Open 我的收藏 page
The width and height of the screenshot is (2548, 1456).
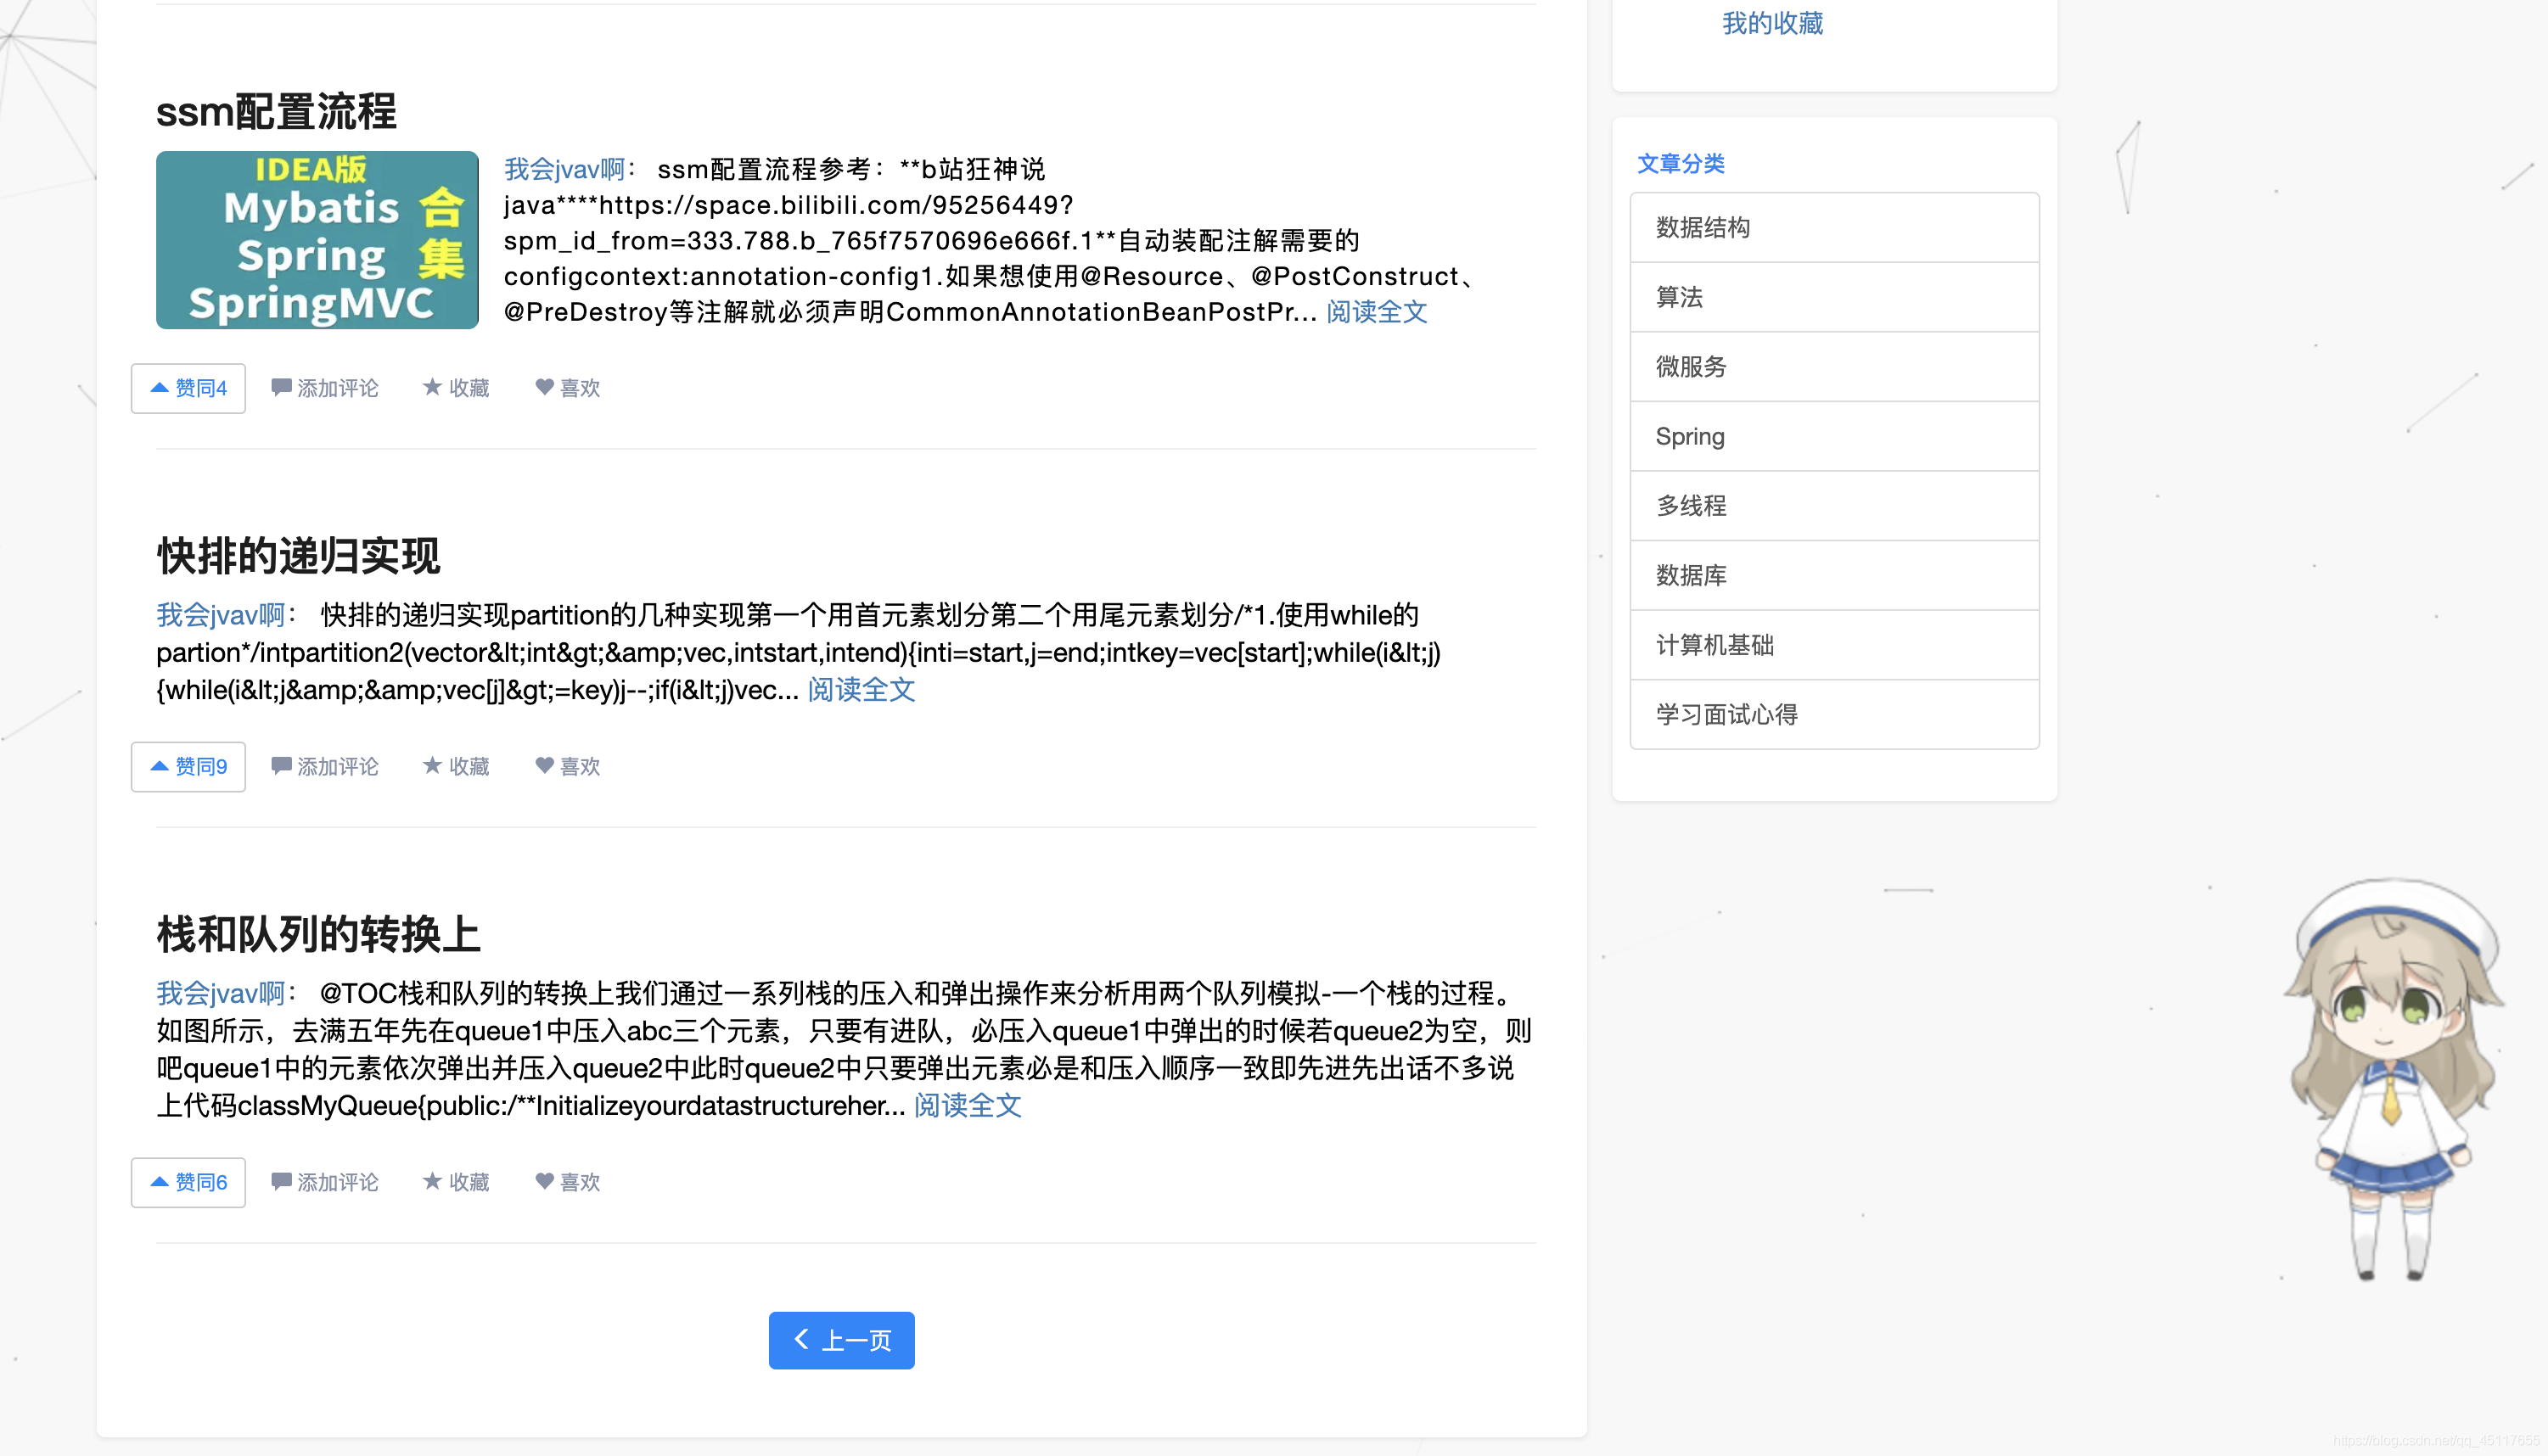(x=1772, y=23)
